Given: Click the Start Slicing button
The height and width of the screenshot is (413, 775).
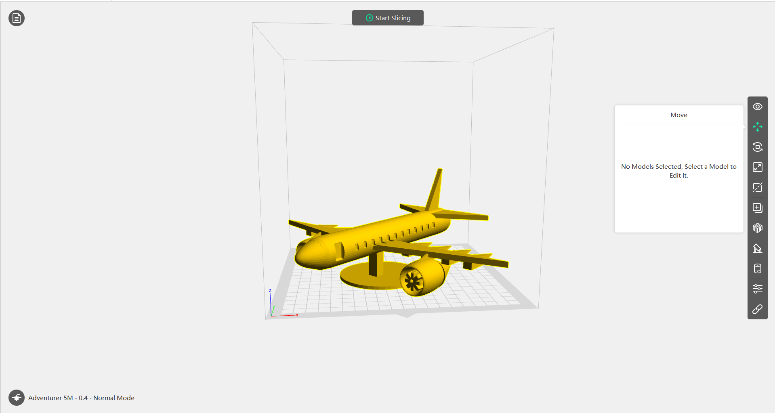Looking at the screenshot, I should 388,18.
